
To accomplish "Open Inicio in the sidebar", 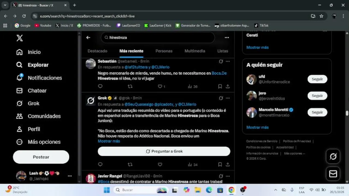I will [28, 52].
